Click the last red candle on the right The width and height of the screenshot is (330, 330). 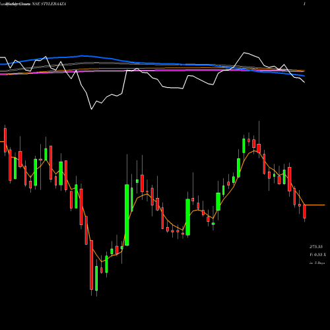(304, 211)
